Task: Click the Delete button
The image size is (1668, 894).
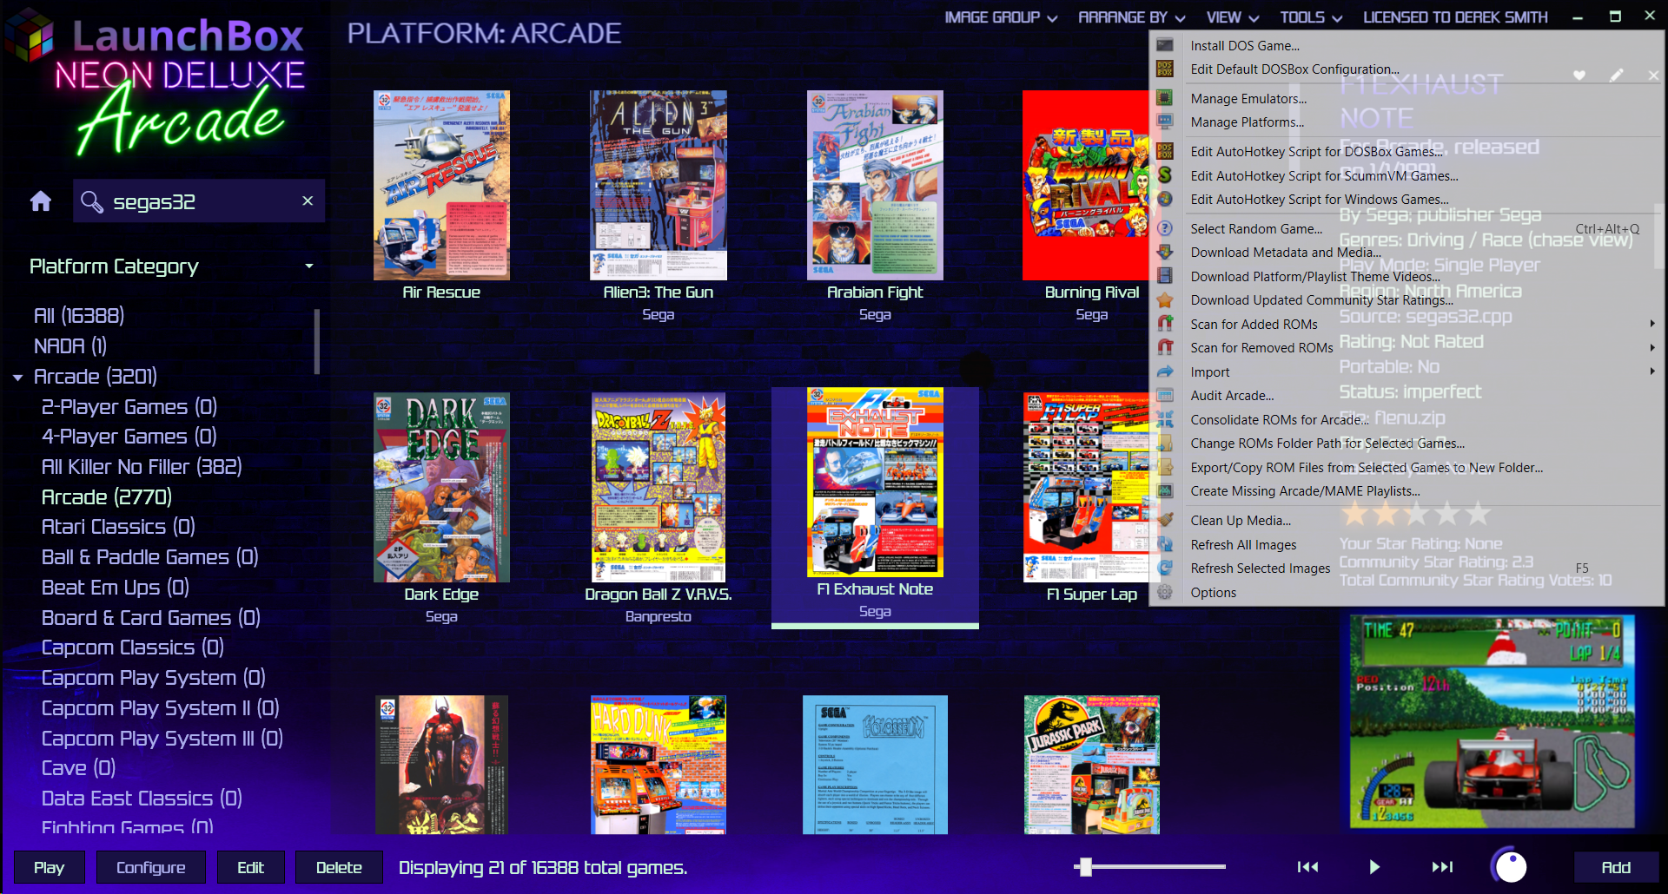Action: [x=339, y=867]
